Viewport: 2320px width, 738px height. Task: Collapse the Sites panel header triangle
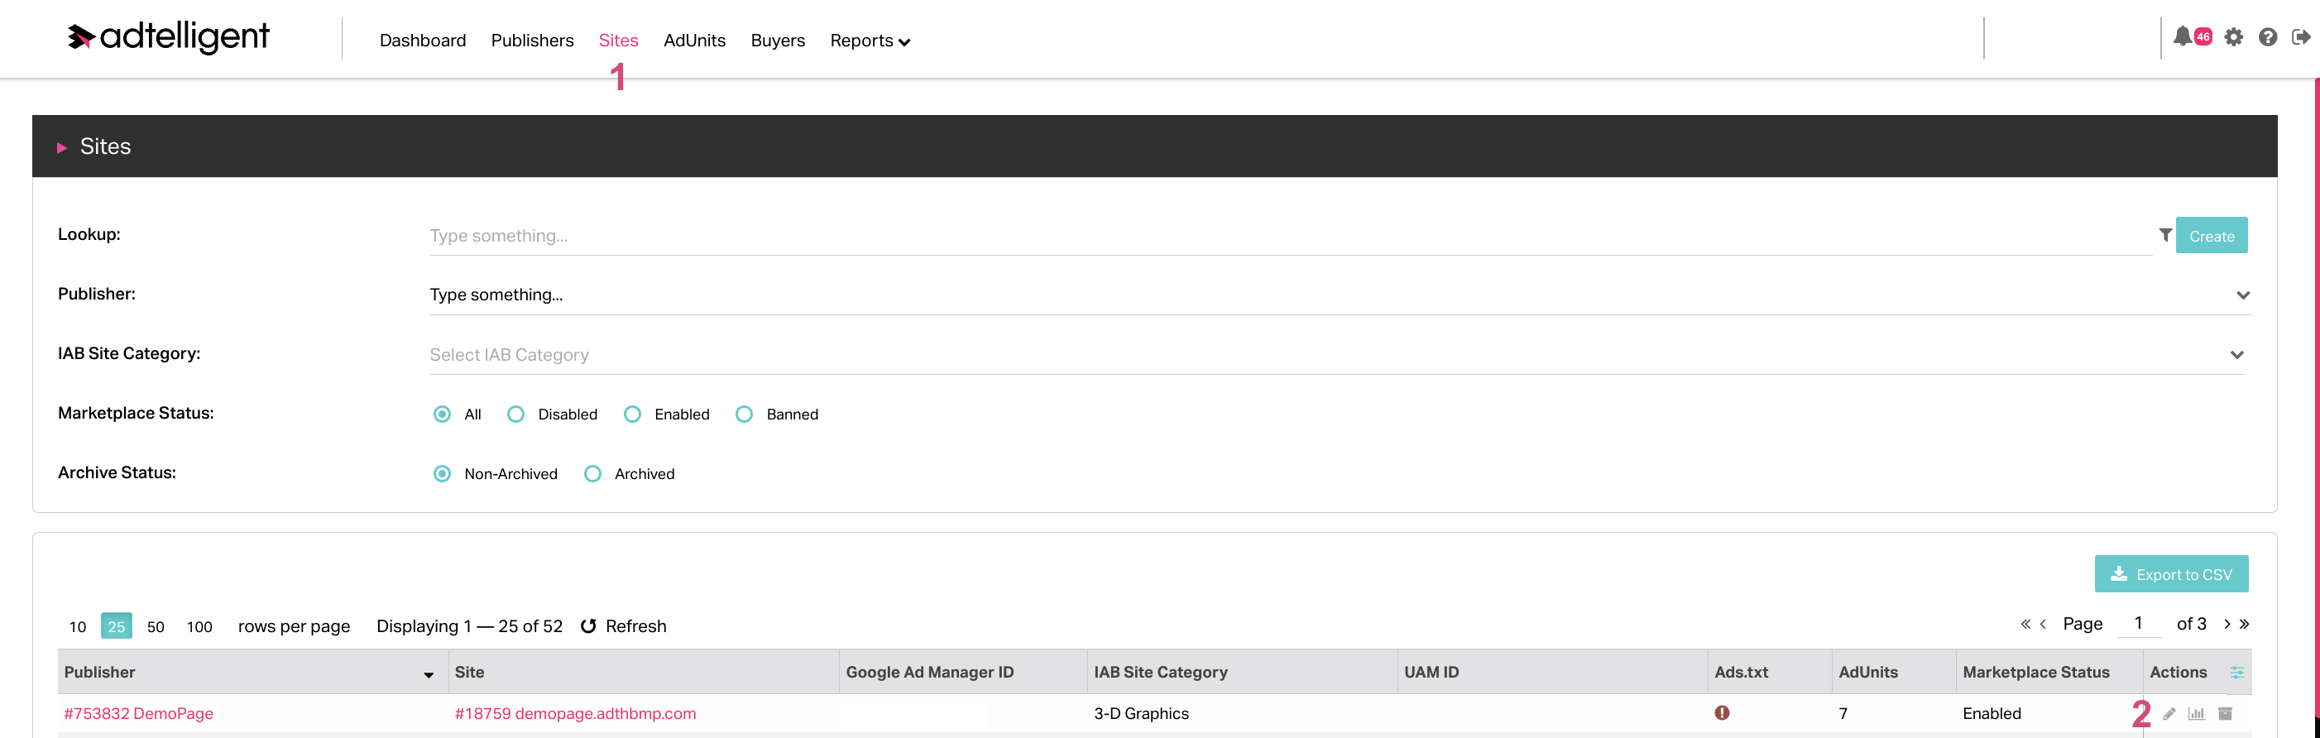pos(62,147)
